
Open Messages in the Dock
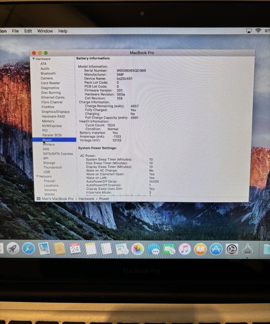pos(153,249)
